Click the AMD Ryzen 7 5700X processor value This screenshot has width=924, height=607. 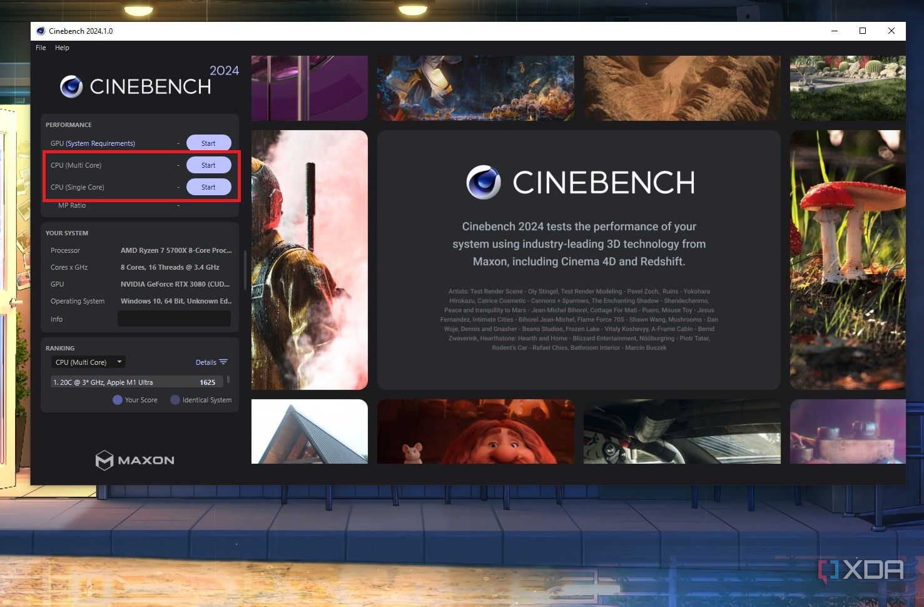click(x=176, y=250)
